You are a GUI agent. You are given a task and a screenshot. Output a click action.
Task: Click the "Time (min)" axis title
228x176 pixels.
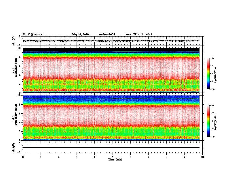click(x=115, y=160)
